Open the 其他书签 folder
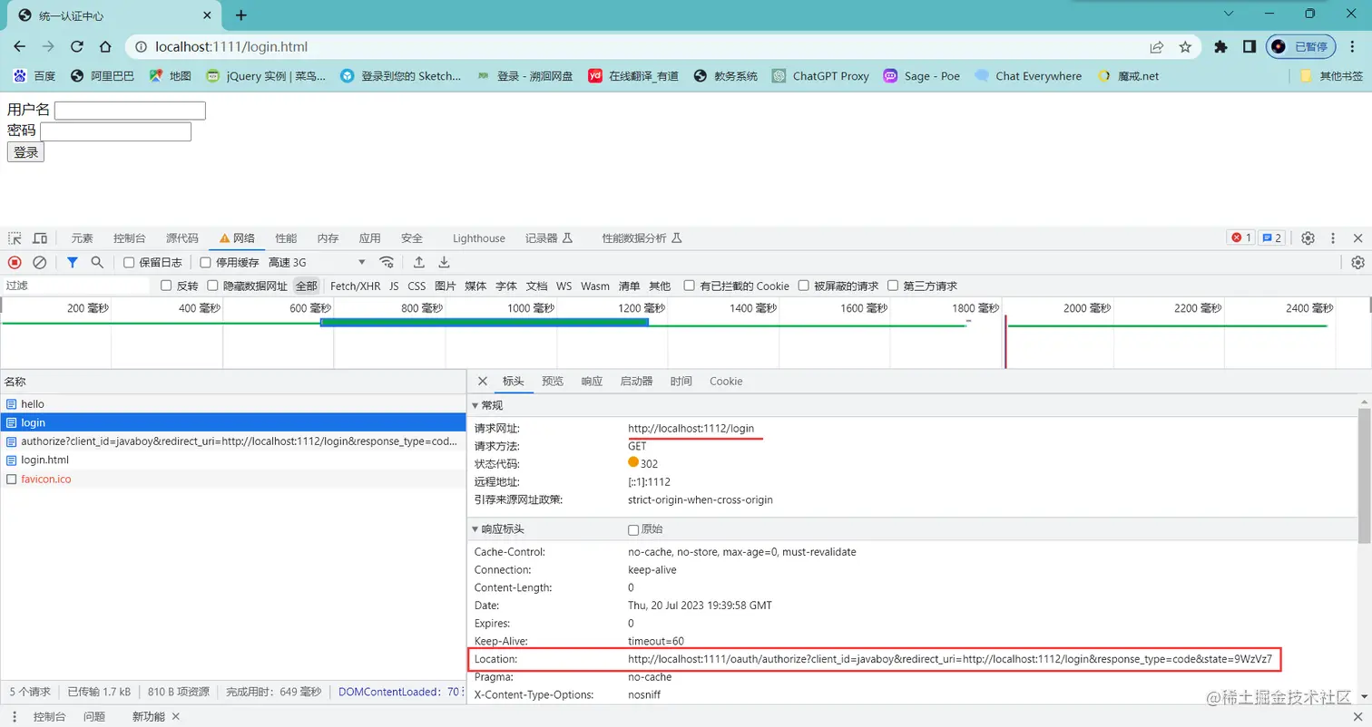 tap(1332, 76)
